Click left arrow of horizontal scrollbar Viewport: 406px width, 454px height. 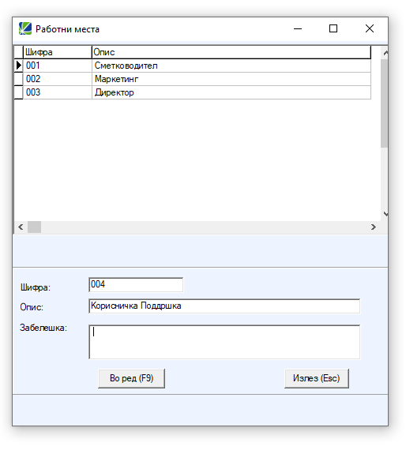point(21,227)
